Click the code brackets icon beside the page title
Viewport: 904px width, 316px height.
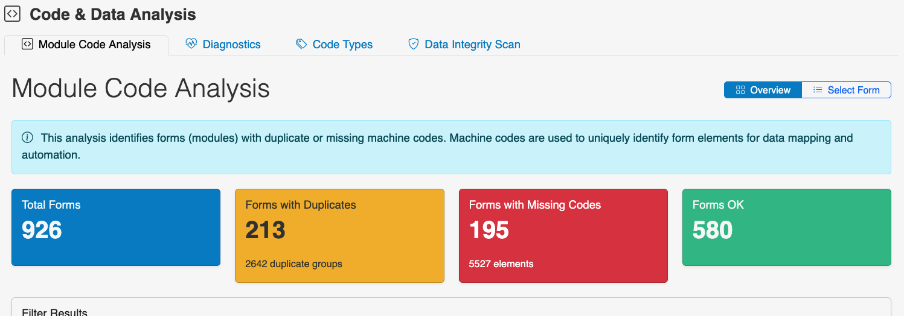coord(13,14)
